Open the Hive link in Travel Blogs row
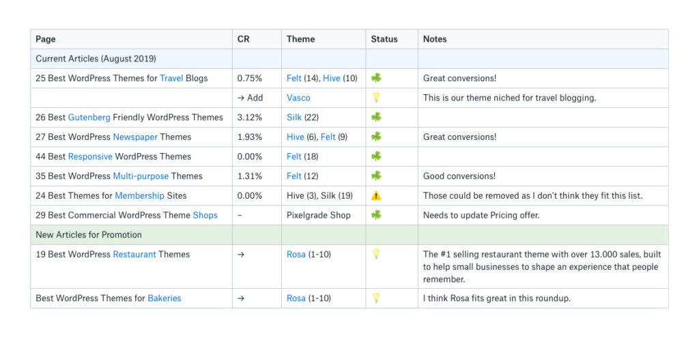This screenshot has height=338, width=699. [332, 79]
